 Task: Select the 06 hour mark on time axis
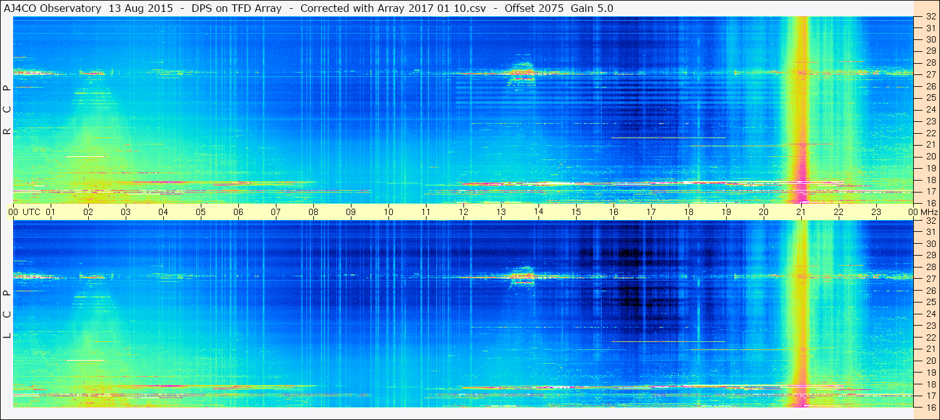tap(238, 212)
